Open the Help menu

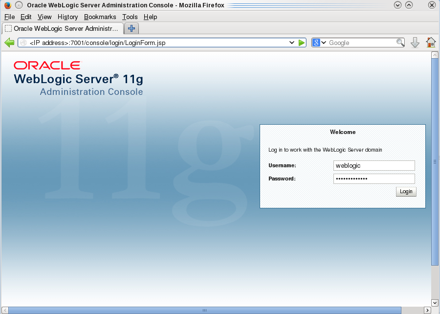point(150,17)
